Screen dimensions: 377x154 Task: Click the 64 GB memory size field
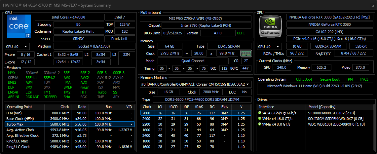[x=170, y=47]
